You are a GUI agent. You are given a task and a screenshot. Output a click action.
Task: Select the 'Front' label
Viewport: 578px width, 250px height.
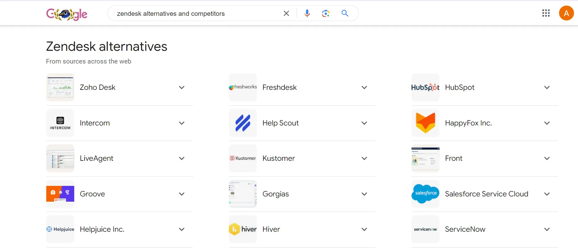454,158
